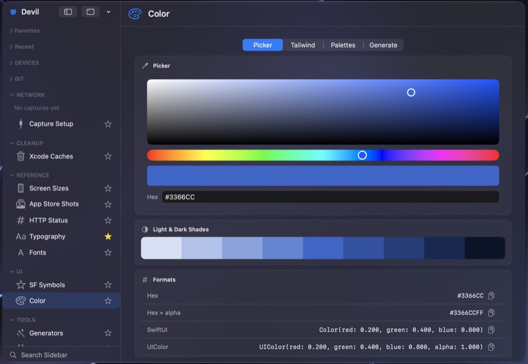528x364 pixels.
Task: Favorite SF Symbols with its star
Action: (x=108, y=285)
